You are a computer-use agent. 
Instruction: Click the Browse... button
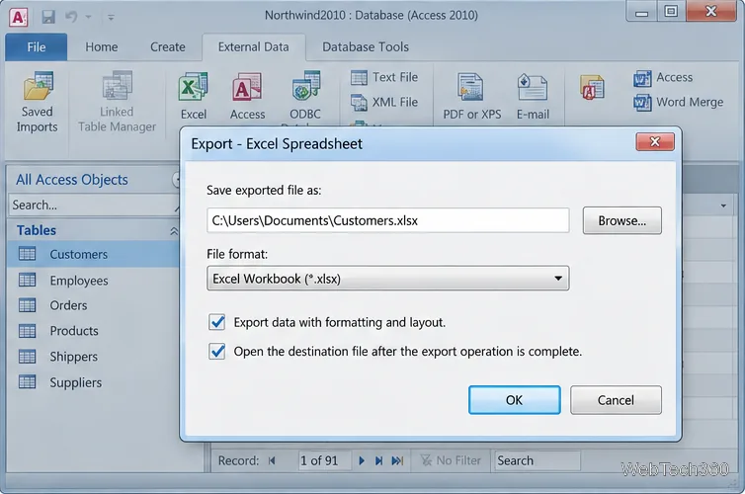tap(621, 220)
